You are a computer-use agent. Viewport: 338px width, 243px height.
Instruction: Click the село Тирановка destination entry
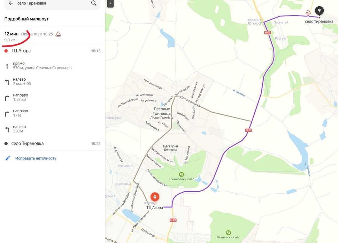27,143
